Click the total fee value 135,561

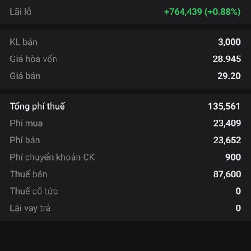[224, 106]
